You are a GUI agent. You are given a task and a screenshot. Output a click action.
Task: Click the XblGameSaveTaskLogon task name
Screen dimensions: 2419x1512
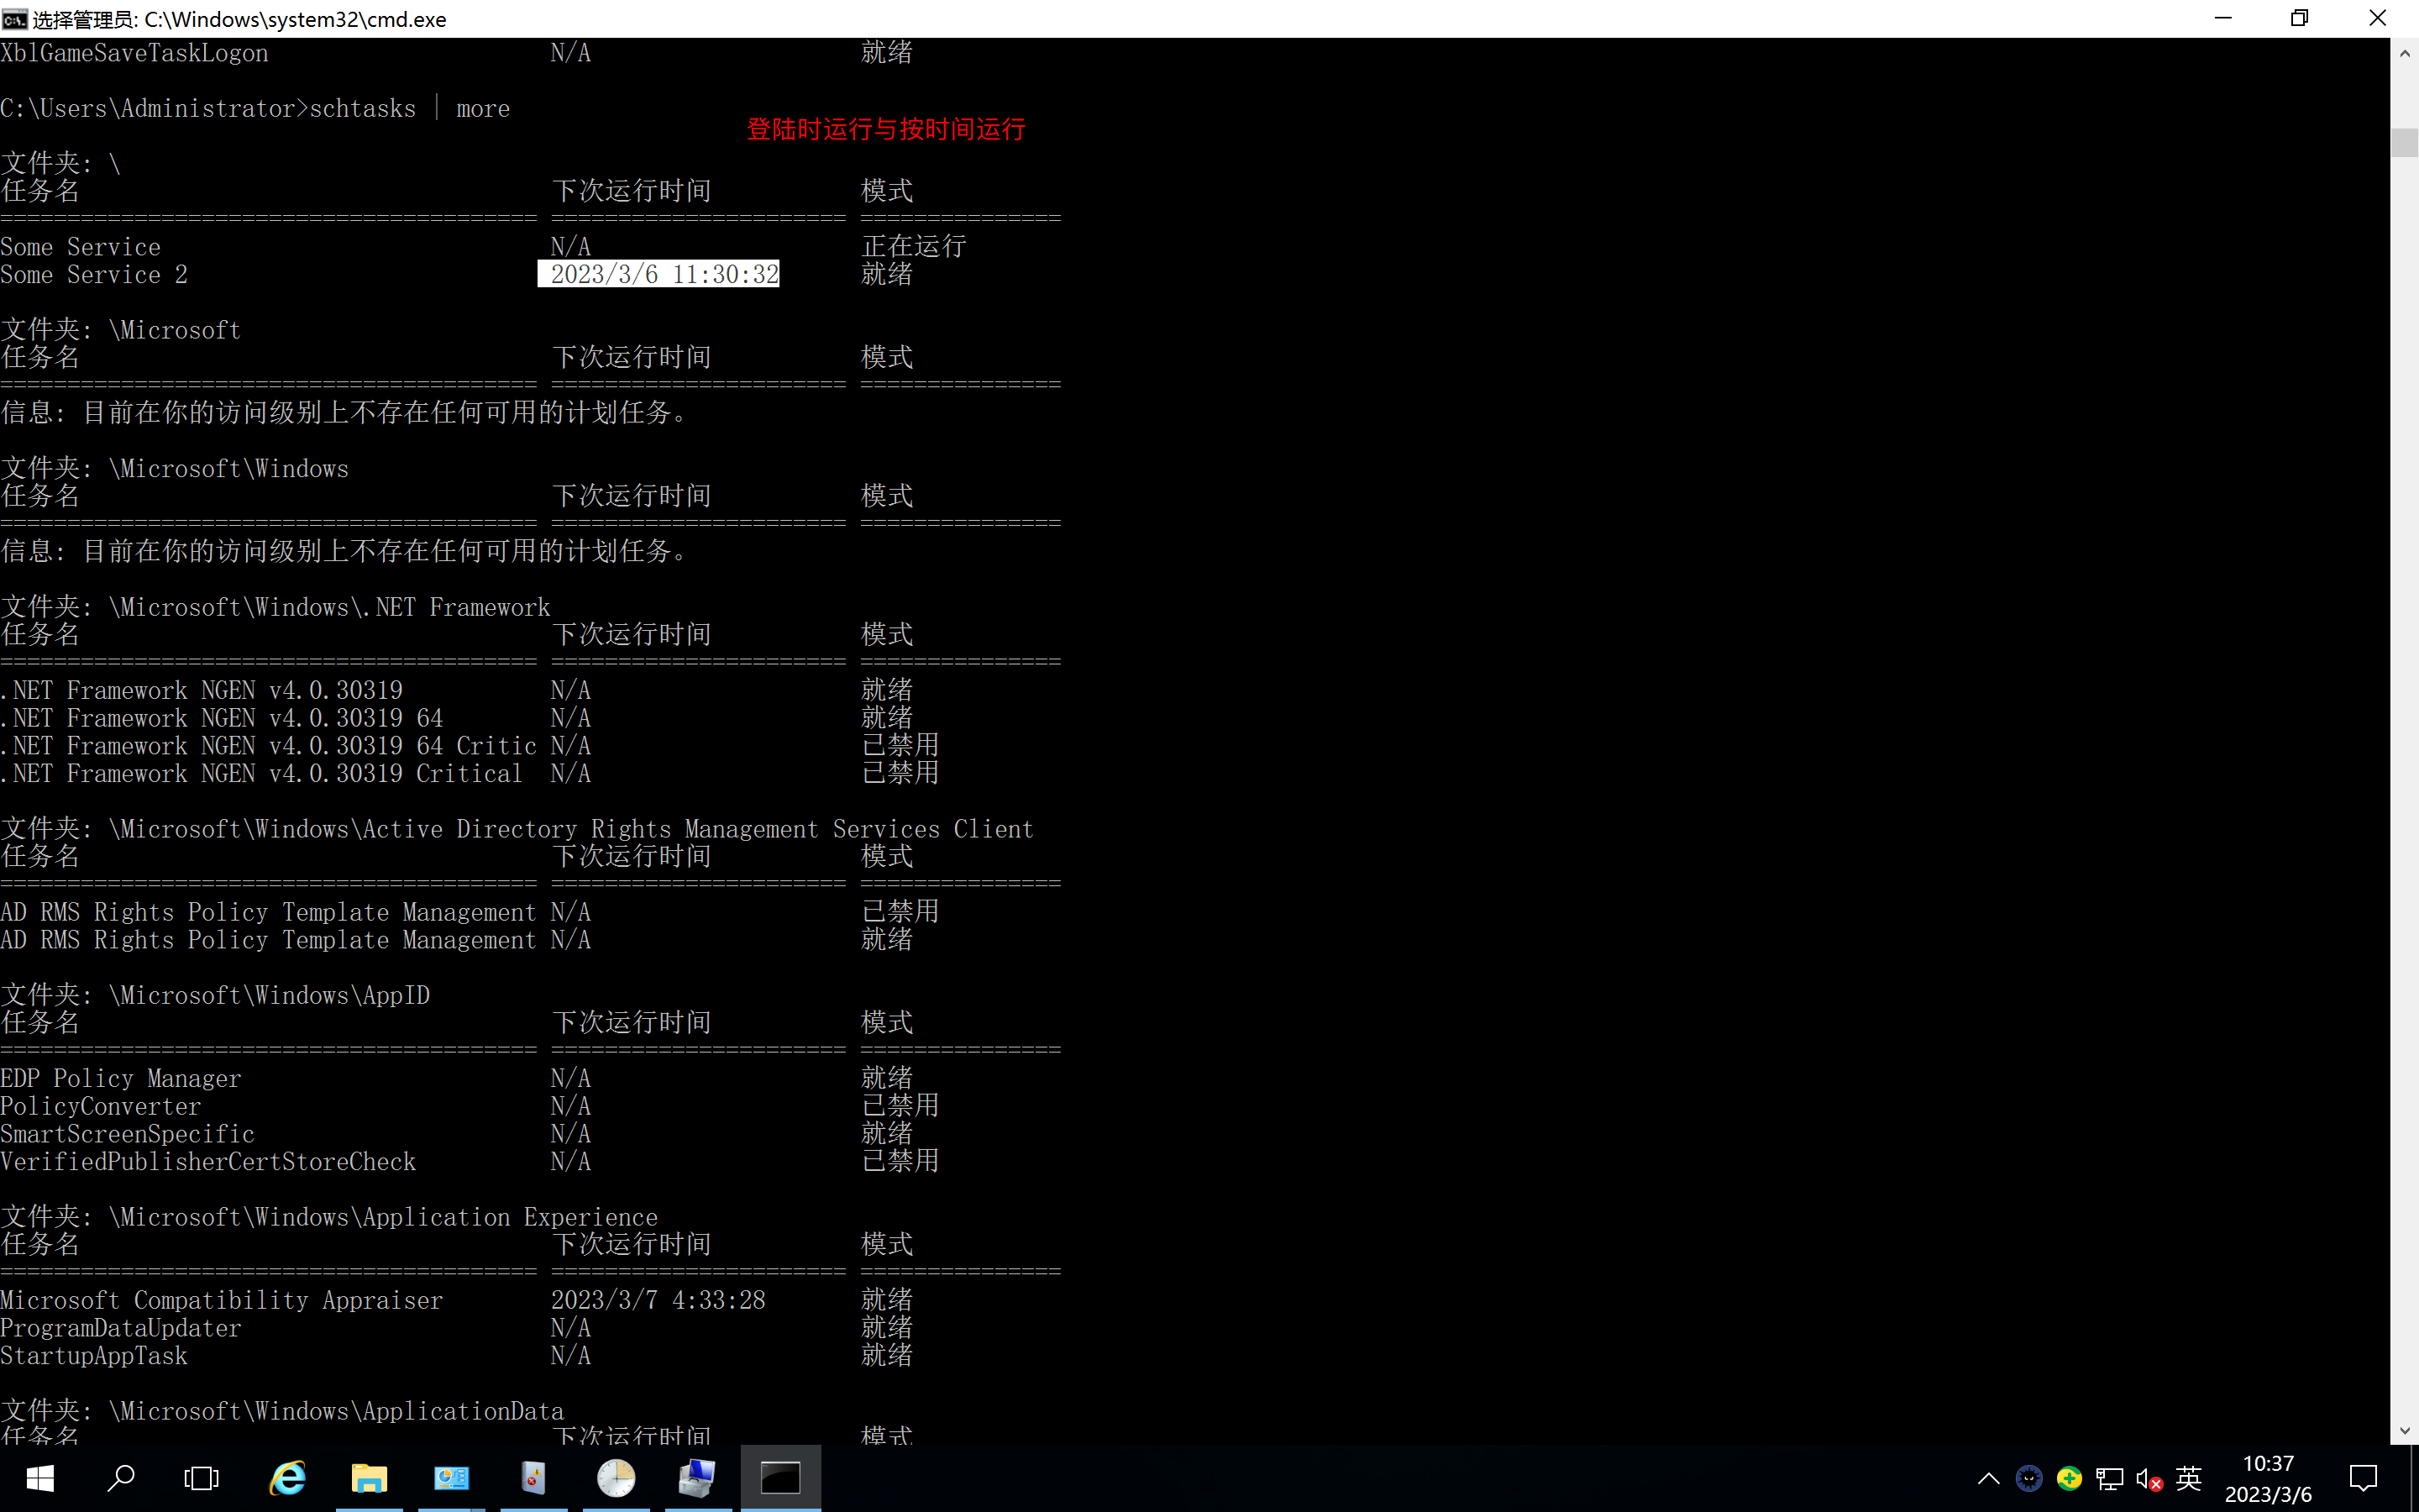(134, 53)
